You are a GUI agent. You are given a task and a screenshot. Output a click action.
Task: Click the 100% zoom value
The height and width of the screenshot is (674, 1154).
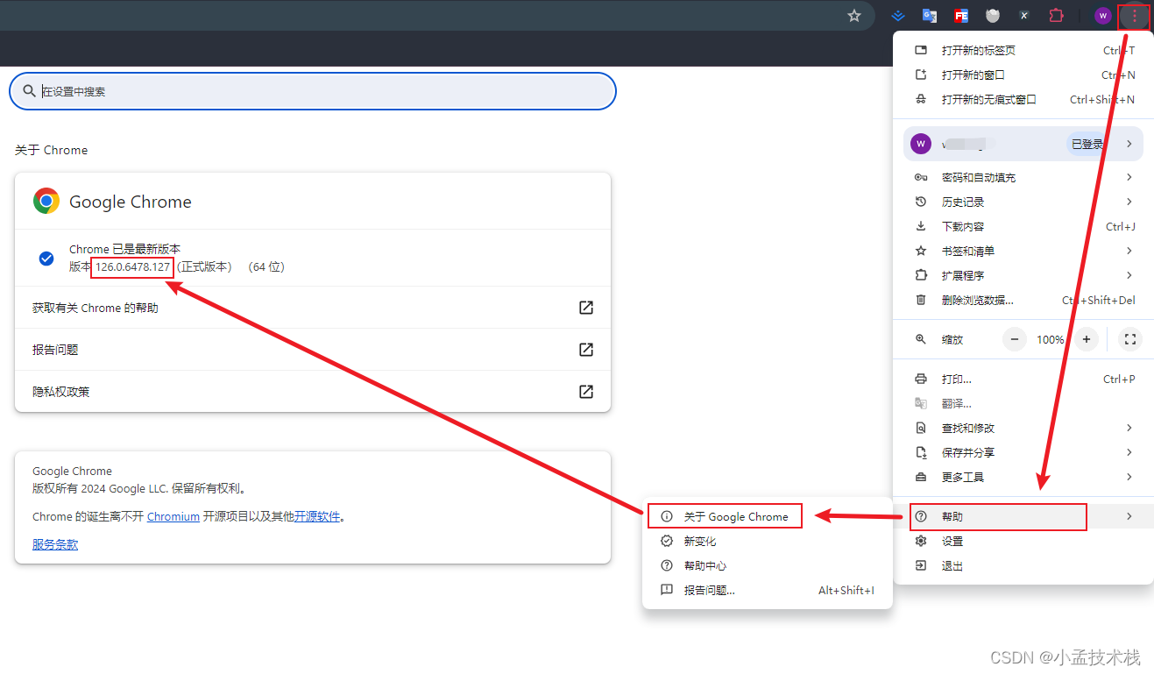pos(1051,339)
